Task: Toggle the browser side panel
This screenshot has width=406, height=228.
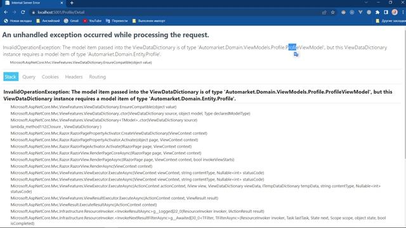Action: tap(386, 13)
